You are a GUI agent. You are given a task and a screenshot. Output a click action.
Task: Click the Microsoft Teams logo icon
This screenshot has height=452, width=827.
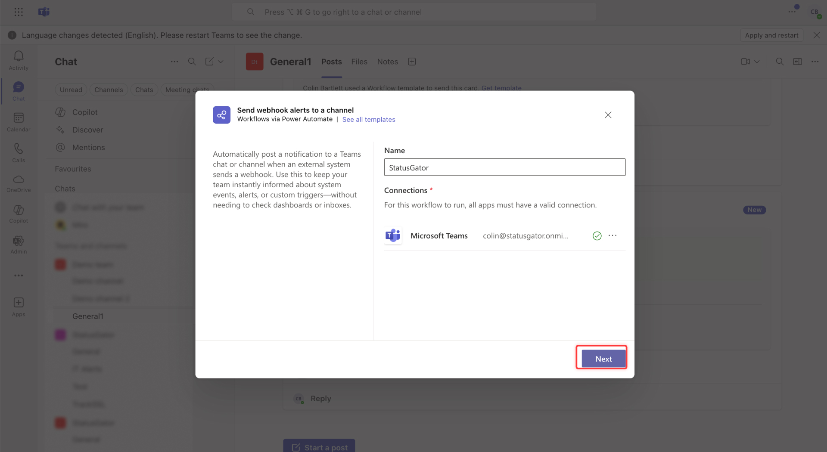coord(44,12)
